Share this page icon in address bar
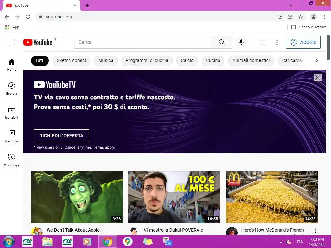This screenshot has width=331, height=248. [290, 17]
